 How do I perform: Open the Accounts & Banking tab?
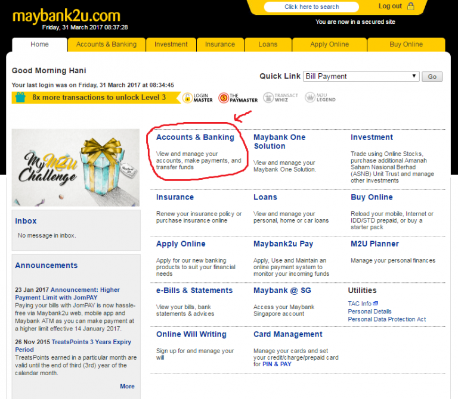[106, 44]
